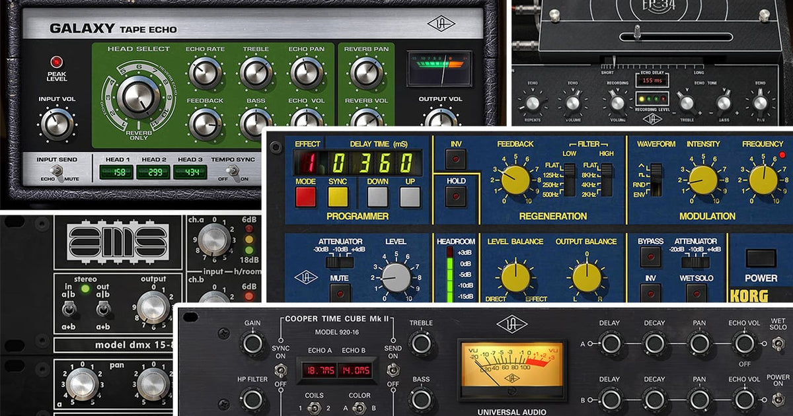Click the Head Select knob on Galaxy
Image resolution: width=793 pixels, height=416 pixels.
point(138,96)
